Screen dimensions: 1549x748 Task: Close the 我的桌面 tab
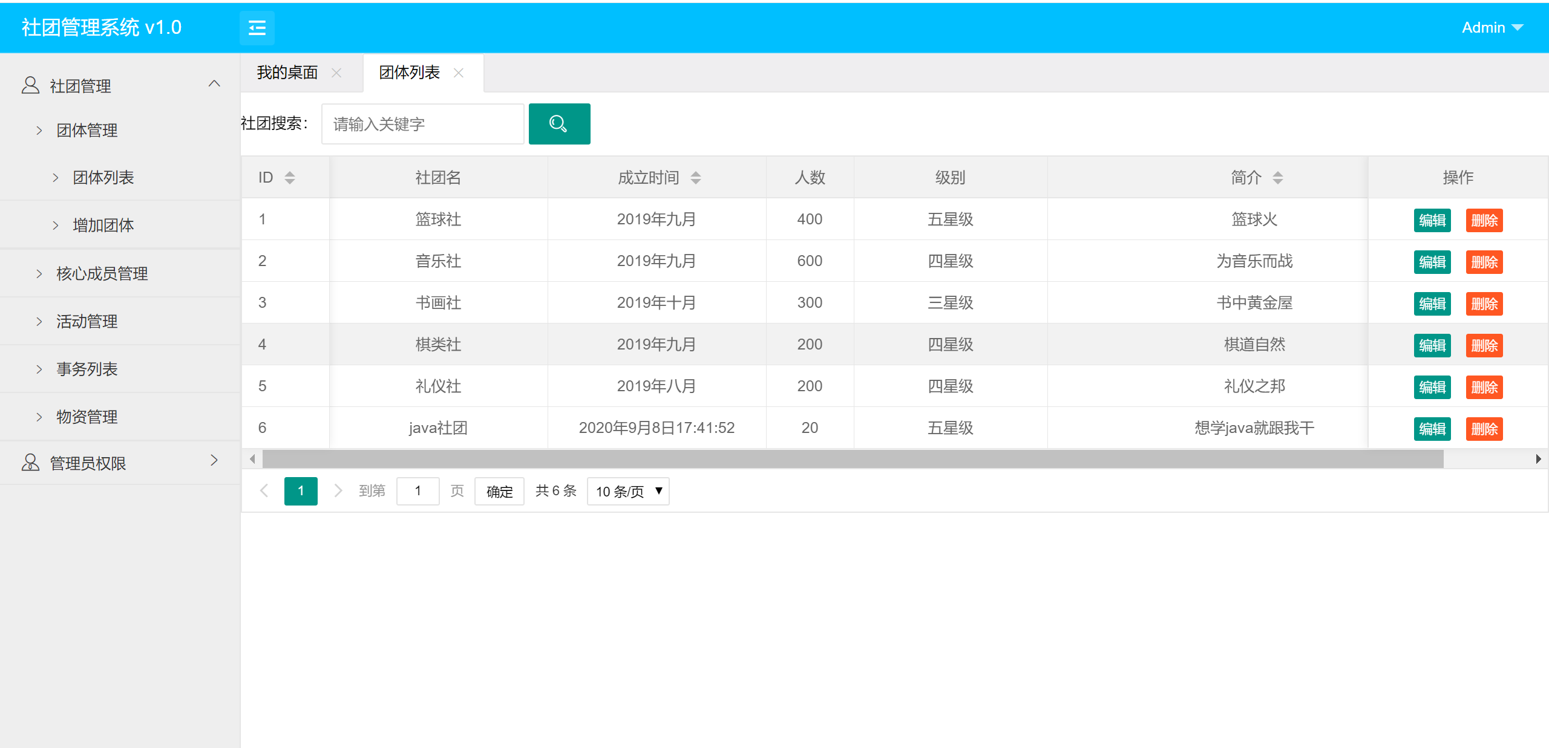[336, 73]
